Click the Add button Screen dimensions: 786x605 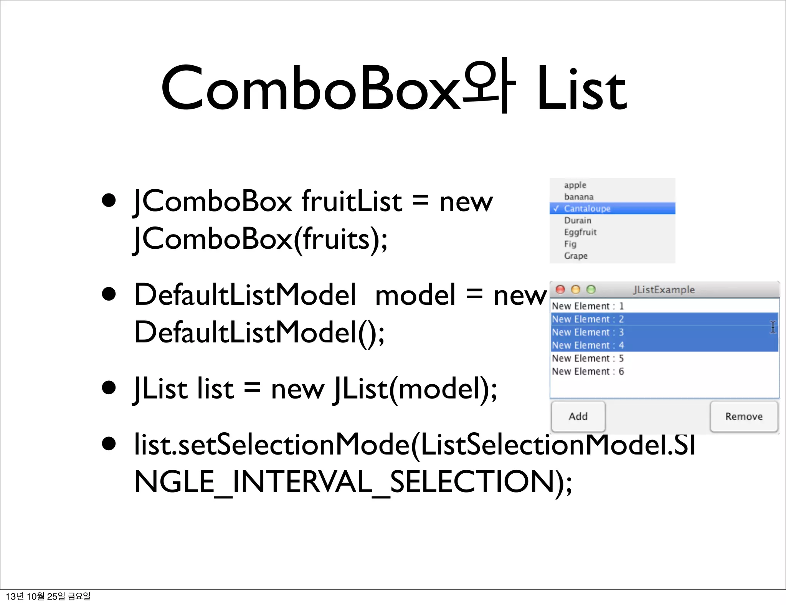[x=578, y=417]
